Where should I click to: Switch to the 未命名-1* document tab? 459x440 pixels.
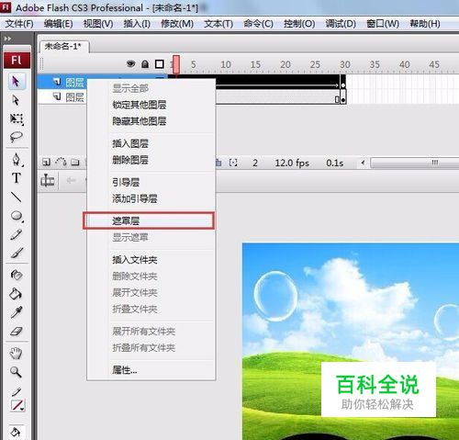(64, 46)
